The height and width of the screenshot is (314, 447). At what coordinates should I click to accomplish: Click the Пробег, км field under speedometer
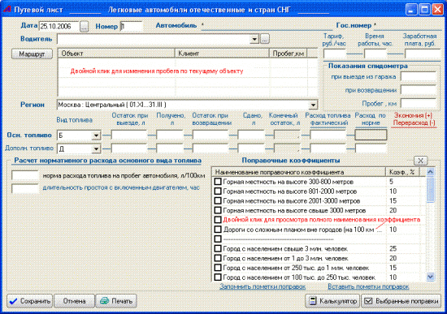[419, 103]
